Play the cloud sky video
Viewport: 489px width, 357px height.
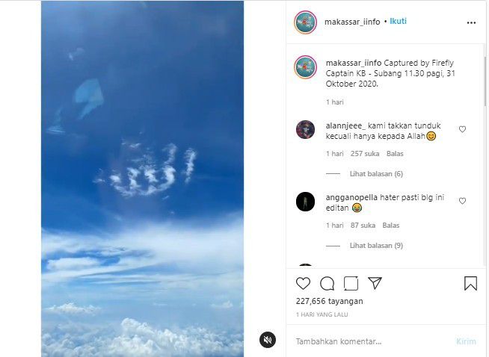[x=143, y=178]
